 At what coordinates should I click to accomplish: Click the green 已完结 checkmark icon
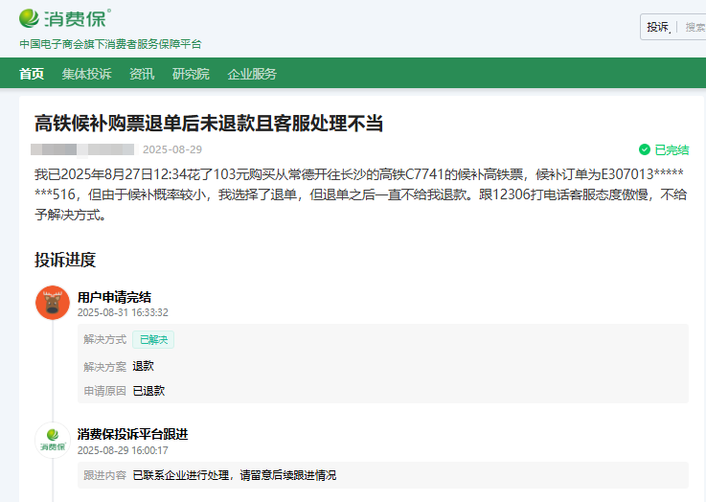[645, 149]
